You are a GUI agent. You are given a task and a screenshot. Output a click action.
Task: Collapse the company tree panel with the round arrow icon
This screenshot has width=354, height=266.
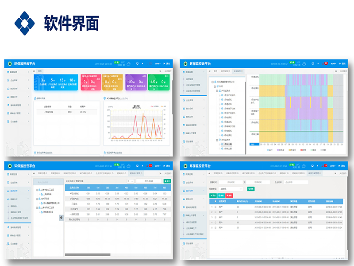(x=61, y=218)
